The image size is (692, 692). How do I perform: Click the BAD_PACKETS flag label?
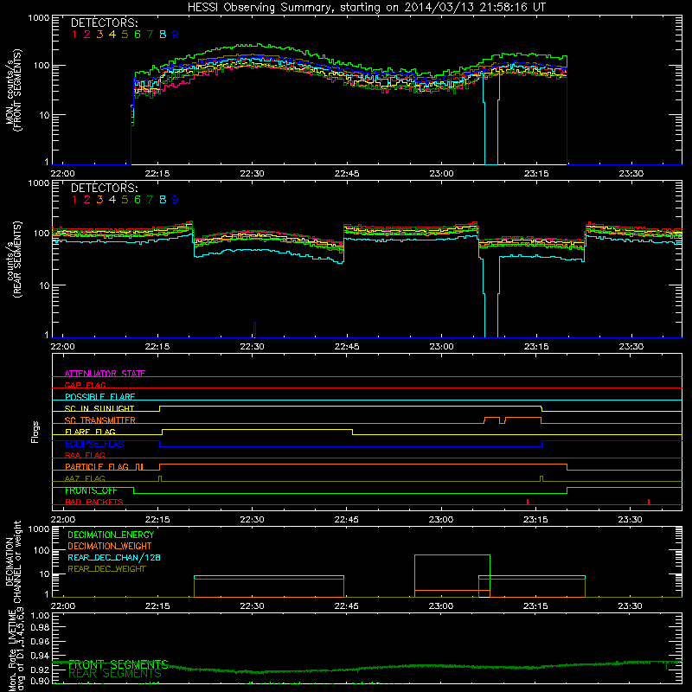tap(94, 502)
